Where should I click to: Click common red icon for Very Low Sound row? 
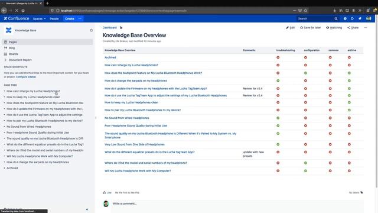[x=330, y=144]
